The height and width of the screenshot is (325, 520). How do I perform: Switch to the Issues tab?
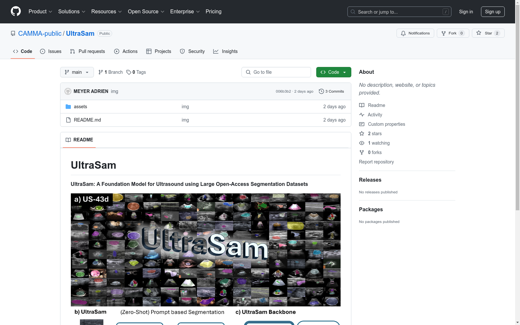click(51, 51)
